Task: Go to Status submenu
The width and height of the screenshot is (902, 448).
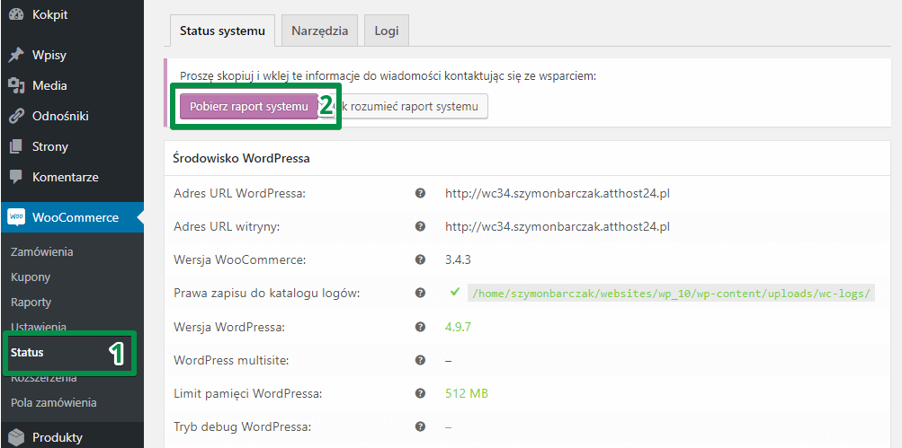Action: coord(27,352)
